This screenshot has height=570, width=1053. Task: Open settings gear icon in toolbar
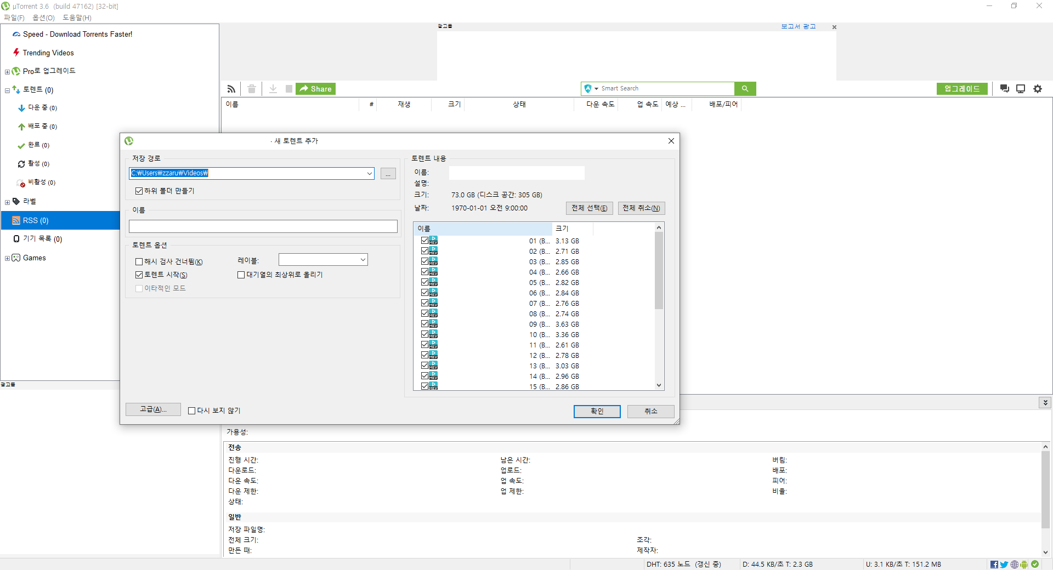(x=1038, y=89)
